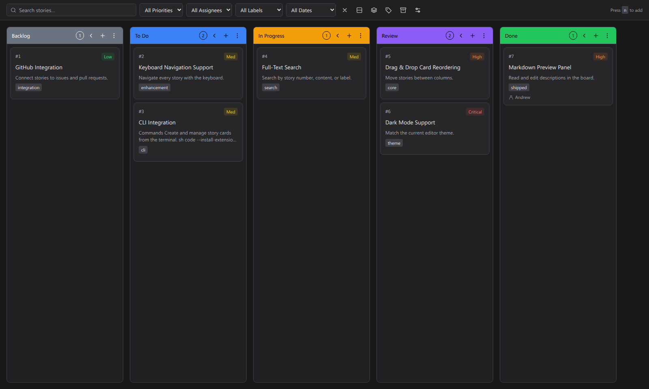This screenshot has height=389, width=649.
Task: Click the cli label tag
Action: 143,150
